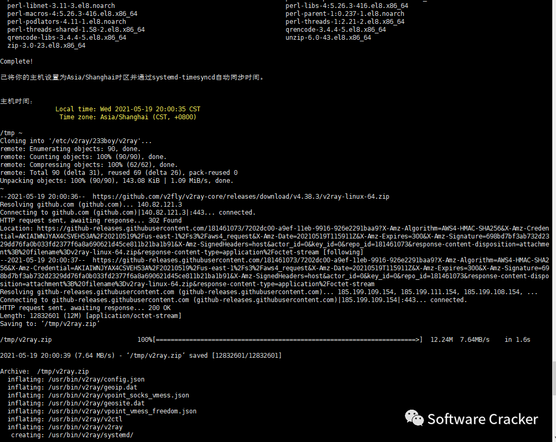Click the "200 OK" HTTP response line
The image size is (556, 442).
pyautogui.click(x=85, y=308)
